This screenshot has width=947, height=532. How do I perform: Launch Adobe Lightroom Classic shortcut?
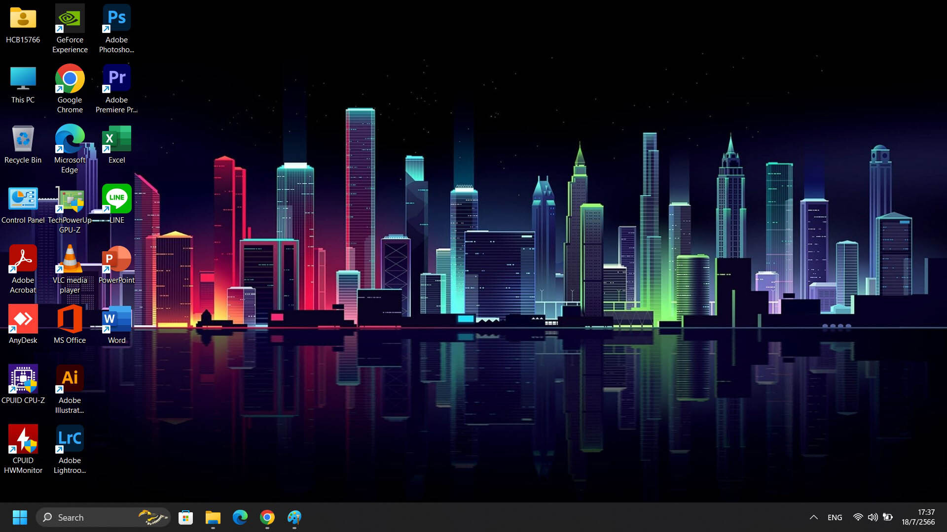click(x=70, y=449)
